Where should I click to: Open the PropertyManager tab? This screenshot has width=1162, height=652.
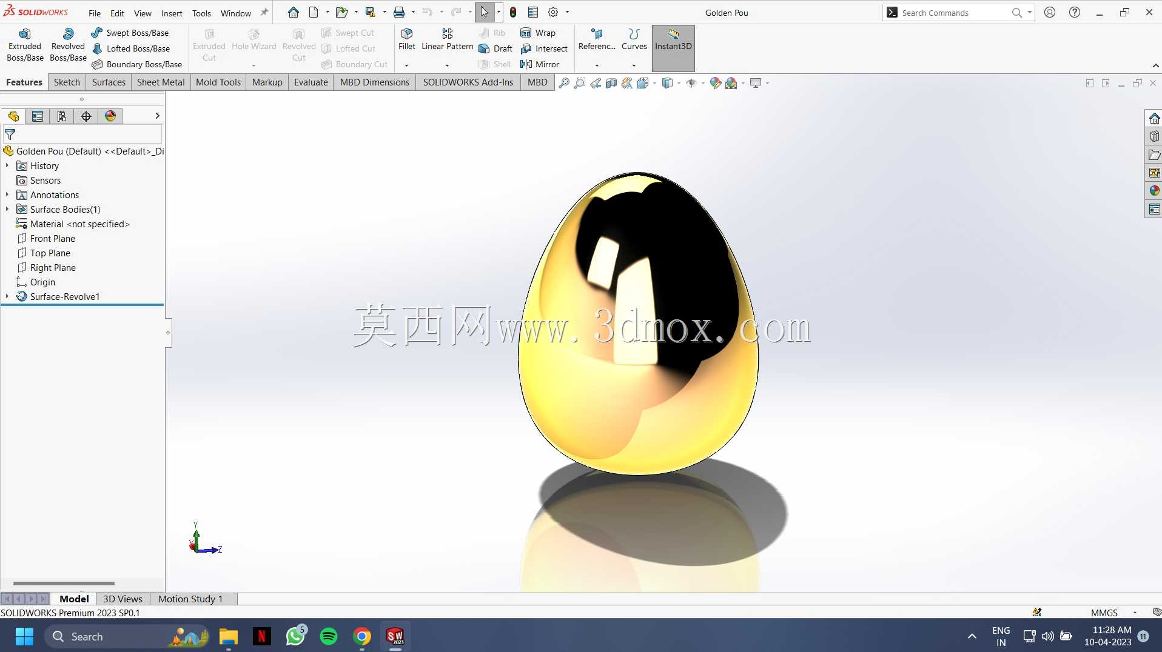point(38,116)
